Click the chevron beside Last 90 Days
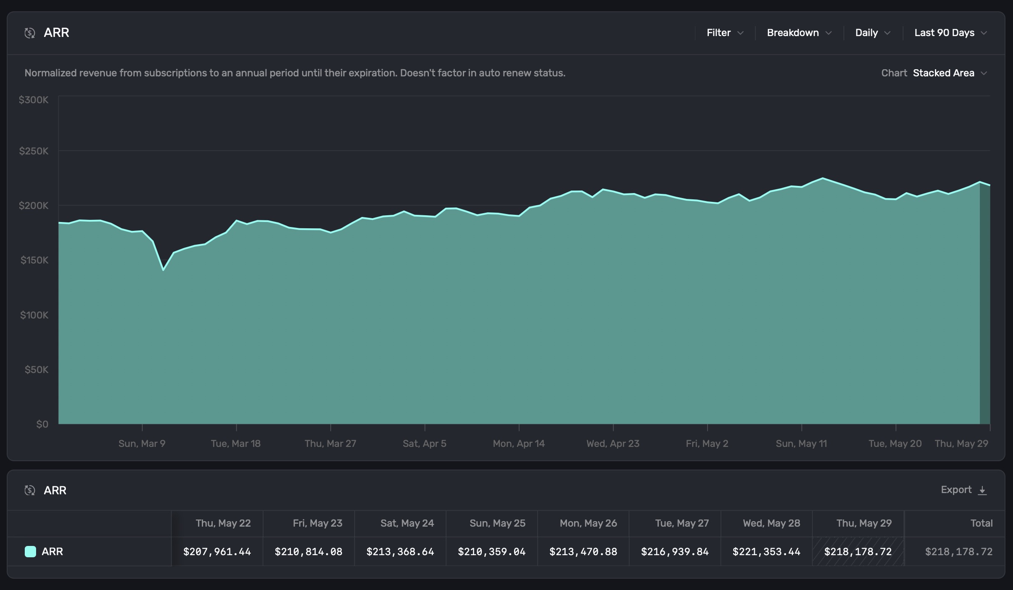 pos(984,33)
